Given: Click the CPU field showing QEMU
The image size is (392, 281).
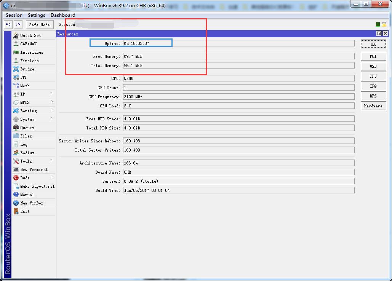Looking at the screenshot, I should click(x=239, y=78).
